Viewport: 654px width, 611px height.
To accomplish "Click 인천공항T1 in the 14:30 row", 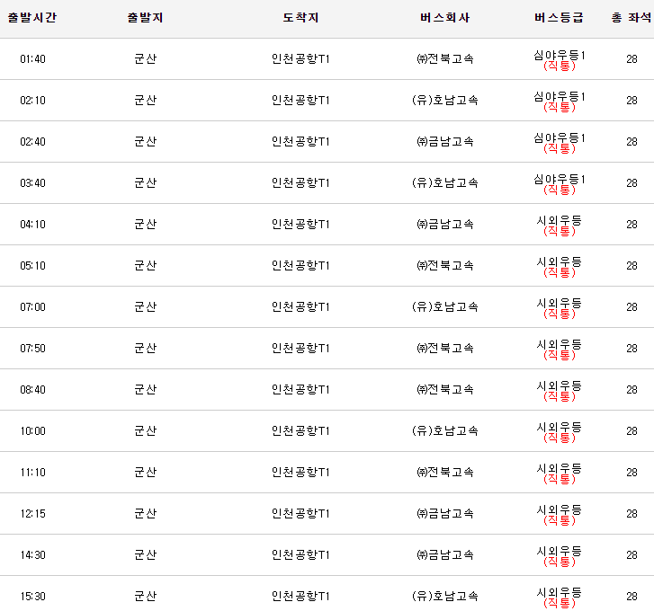I will pos(300,554).
